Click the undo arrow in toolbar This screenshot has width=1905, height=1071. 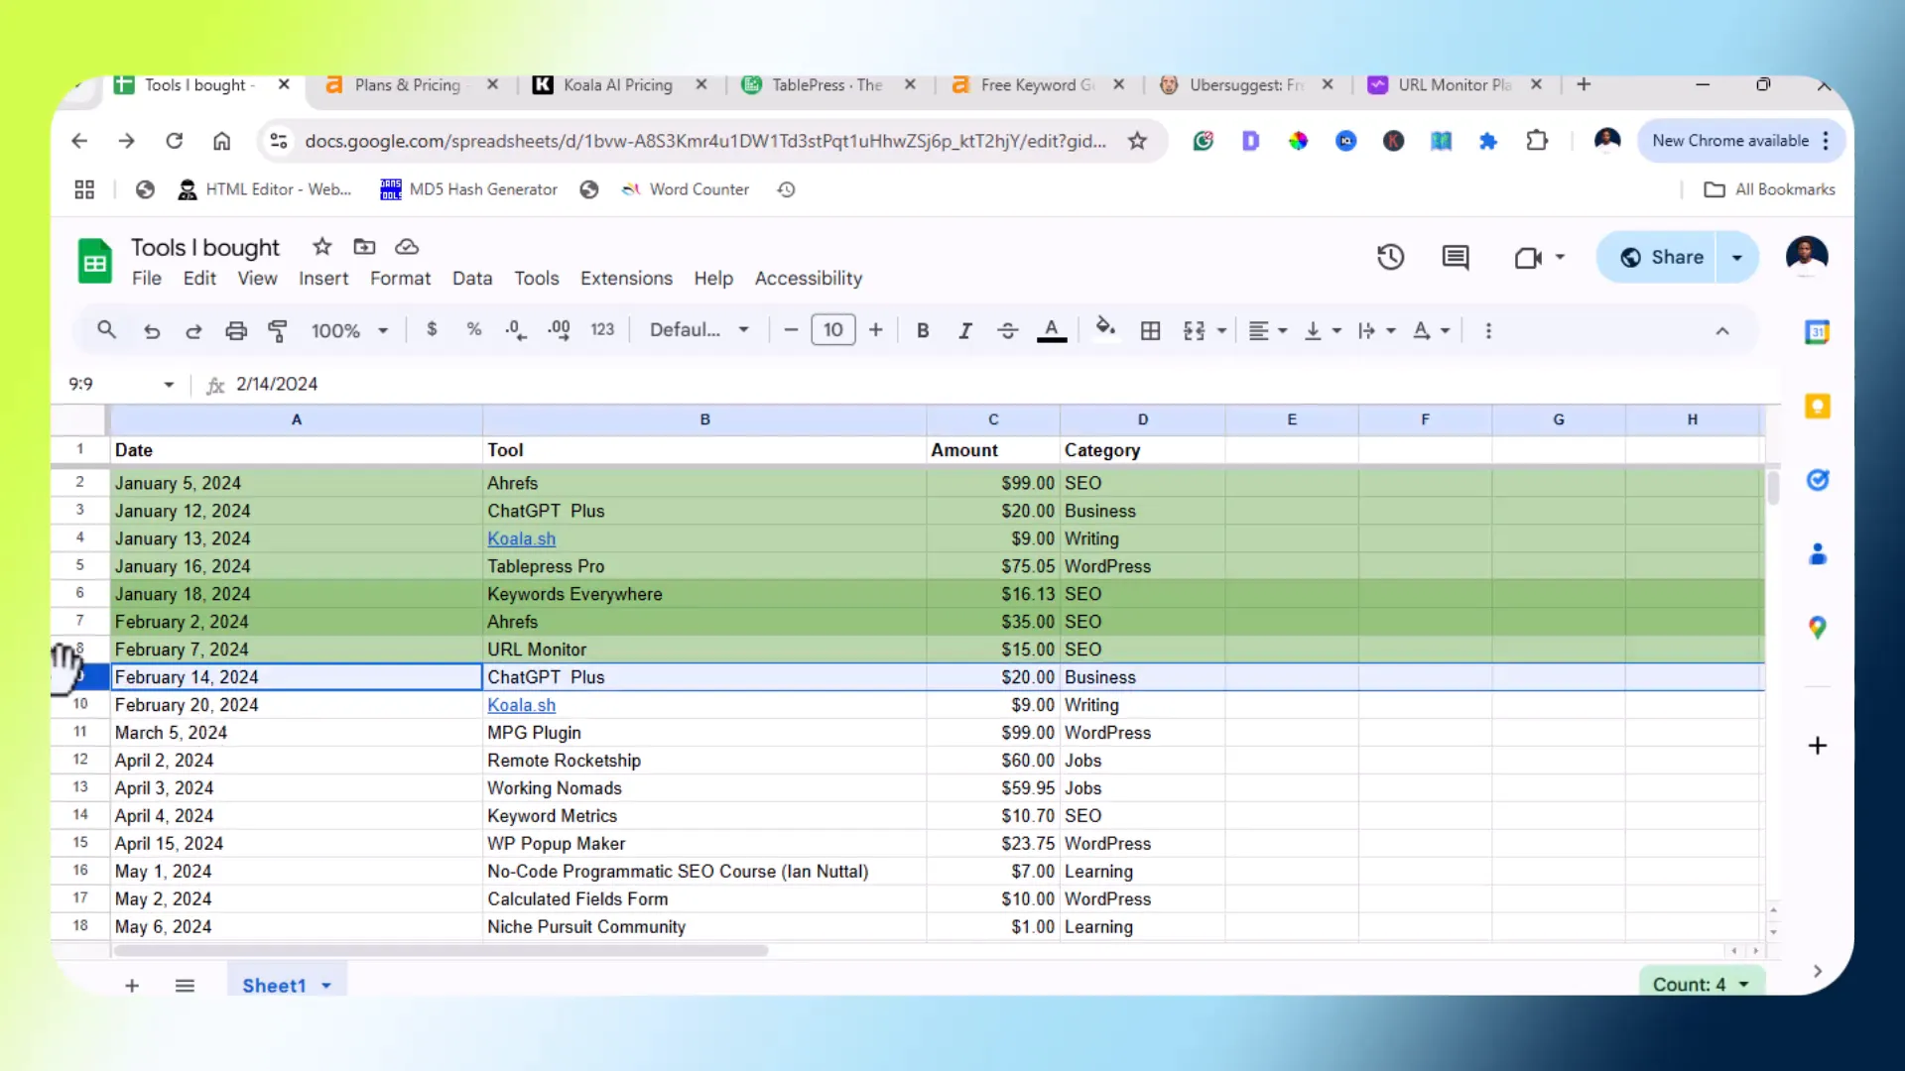tap(151, 331)
